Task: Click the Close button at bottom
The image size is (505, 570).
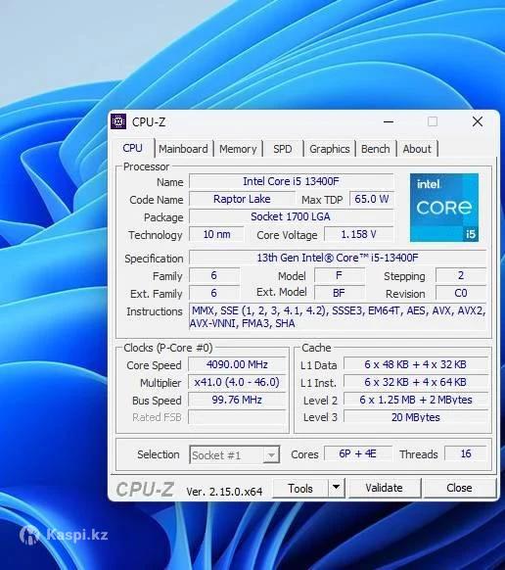Action: click(x=459, y=488)
